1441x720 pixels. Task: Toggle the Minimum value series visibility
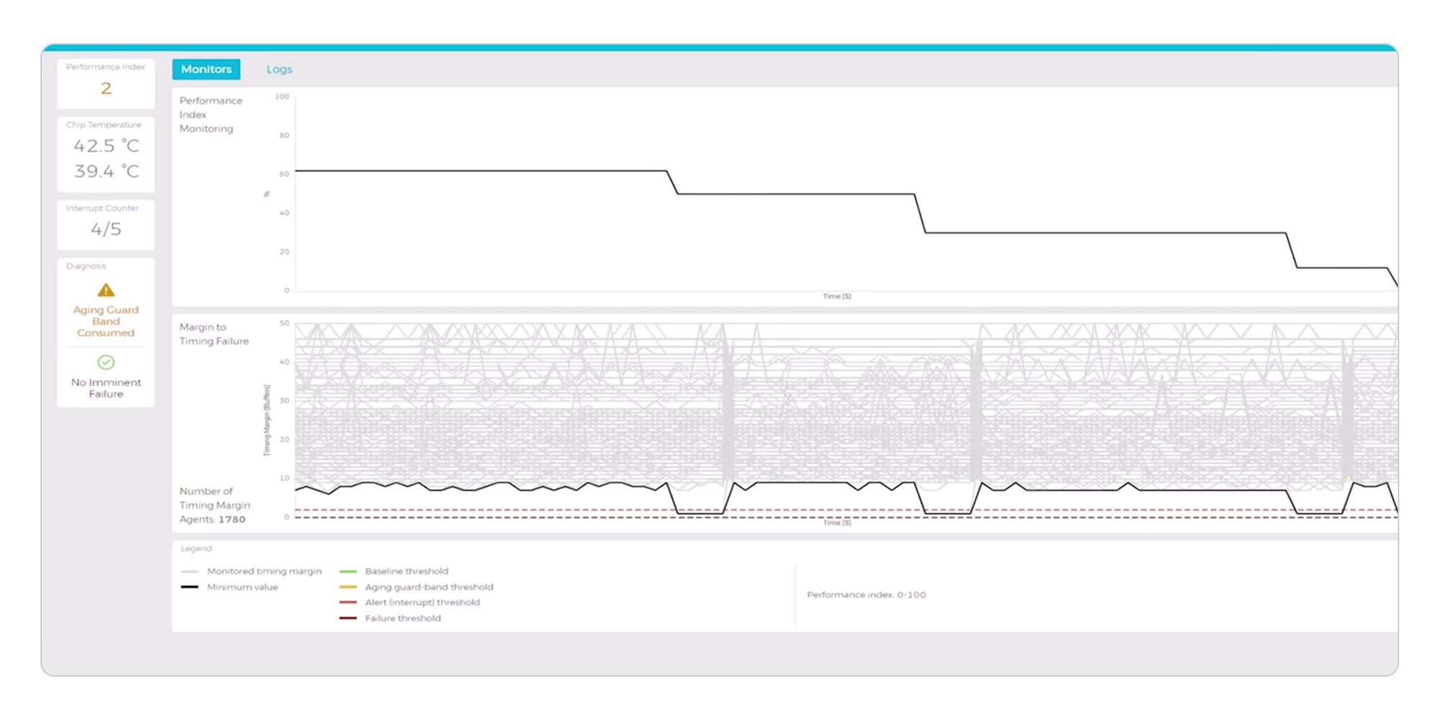pos(243,587)
